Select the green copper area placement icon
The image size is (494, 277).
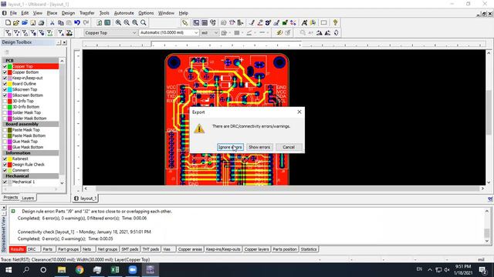click(x=285, y=22)
